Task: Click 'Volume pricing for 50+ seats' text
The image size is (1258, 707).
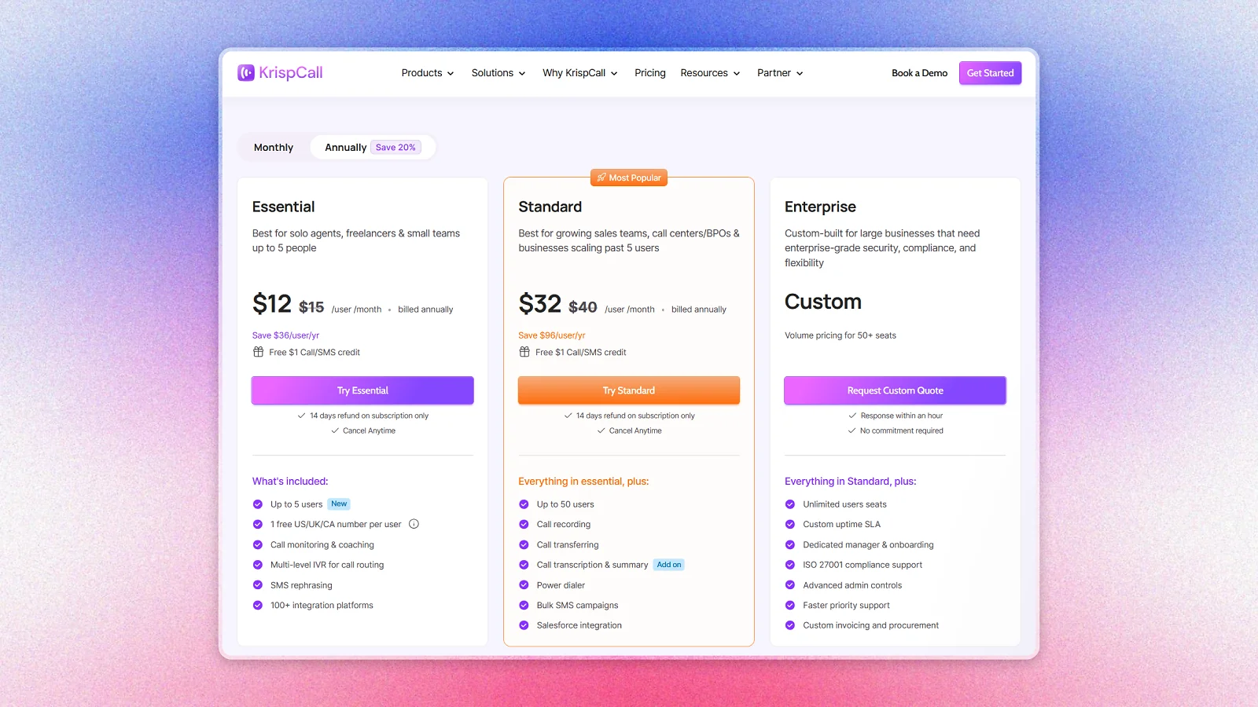Action: pyautogui.click(x=841, y=335)
